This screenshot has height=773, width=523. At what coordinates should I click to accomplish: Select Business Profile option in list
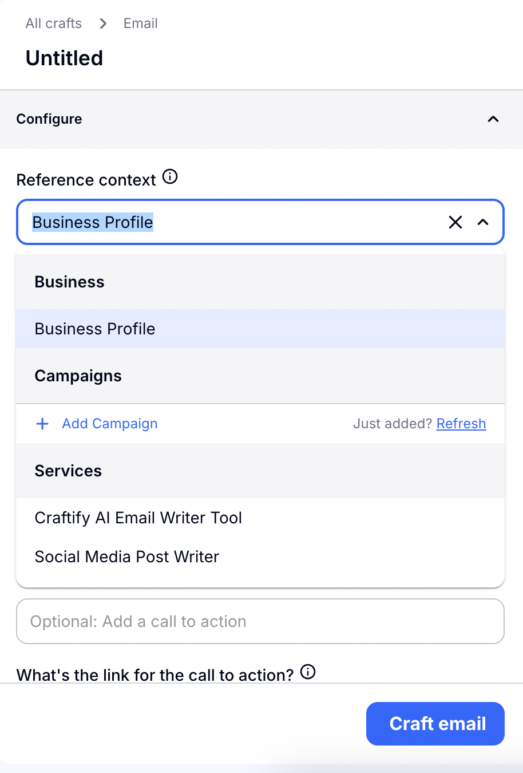click(95, 329)
